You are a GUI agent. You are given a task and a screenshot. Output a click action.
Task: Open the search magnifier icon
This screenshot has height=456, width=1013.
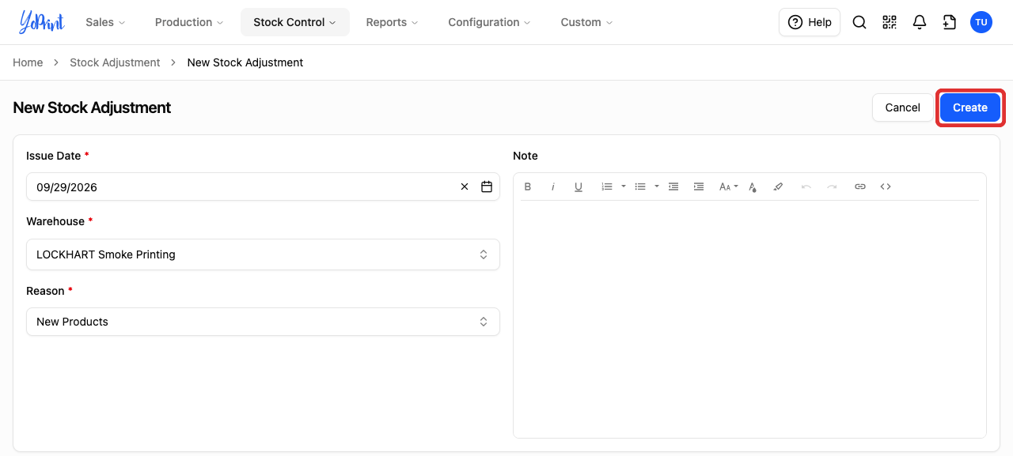859,22
